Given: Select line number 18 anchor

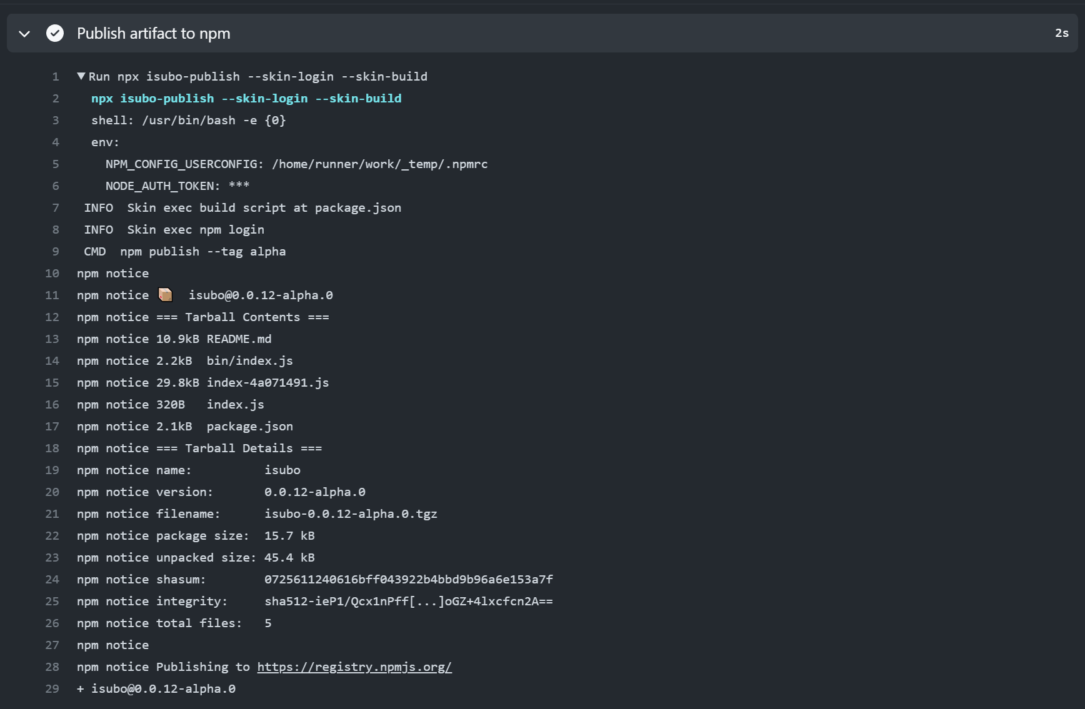Looking at the screenshot, I should 52,448.
